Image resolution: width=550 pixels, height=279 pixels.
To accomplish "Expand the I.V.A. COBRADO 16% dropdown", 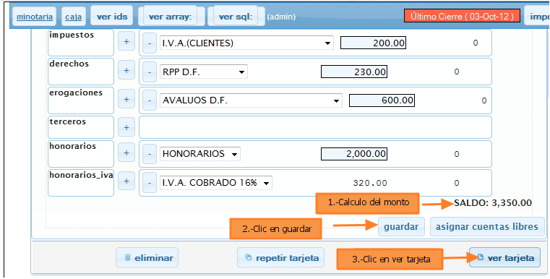I will 215,183.
